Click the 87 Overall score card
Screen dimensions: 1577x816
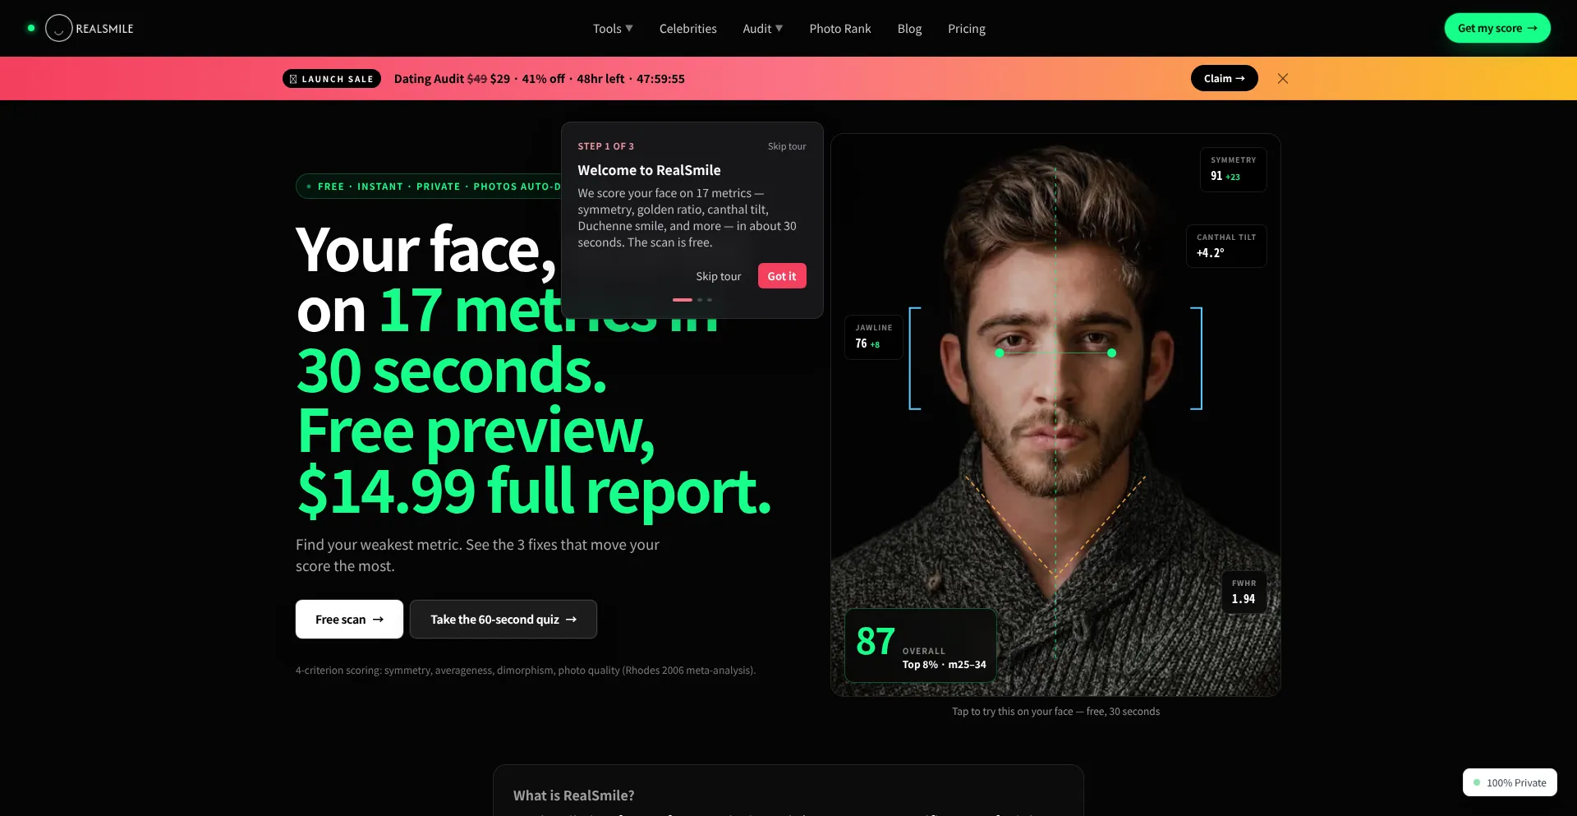click(921, 645)
